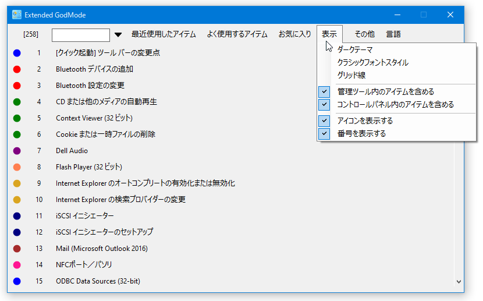
Task: Toggle コントロールパネル内のアイテムを含める checkbox
Action: tap(324, 104)
